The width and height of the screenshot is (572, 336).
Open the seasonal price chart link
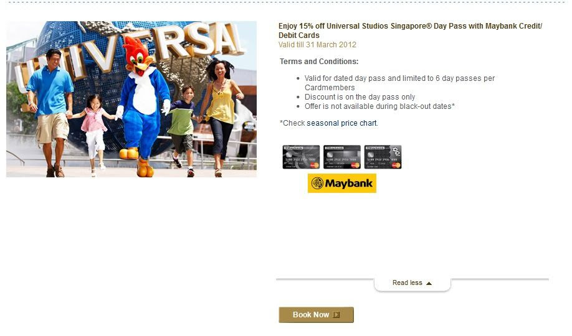pyautogui.click(x=341, y=123)
